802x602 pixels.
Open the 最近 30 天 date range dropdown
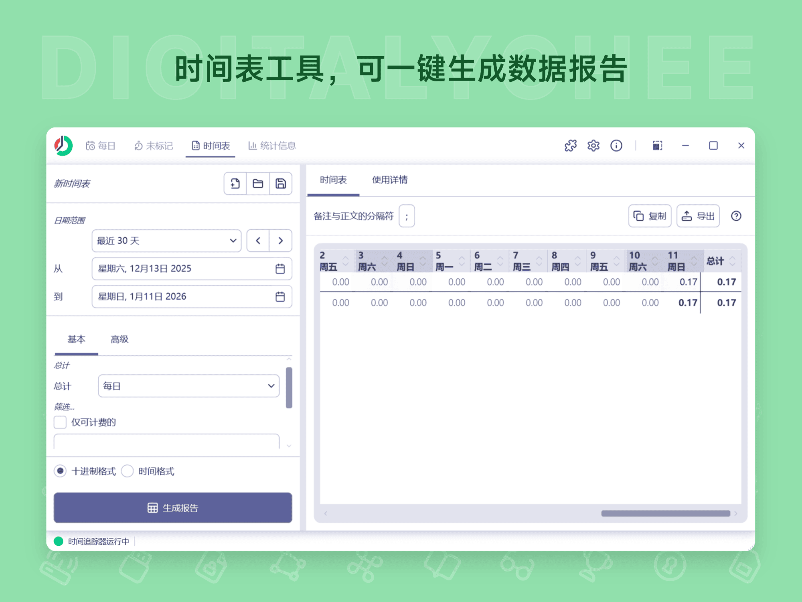point(166,241)
